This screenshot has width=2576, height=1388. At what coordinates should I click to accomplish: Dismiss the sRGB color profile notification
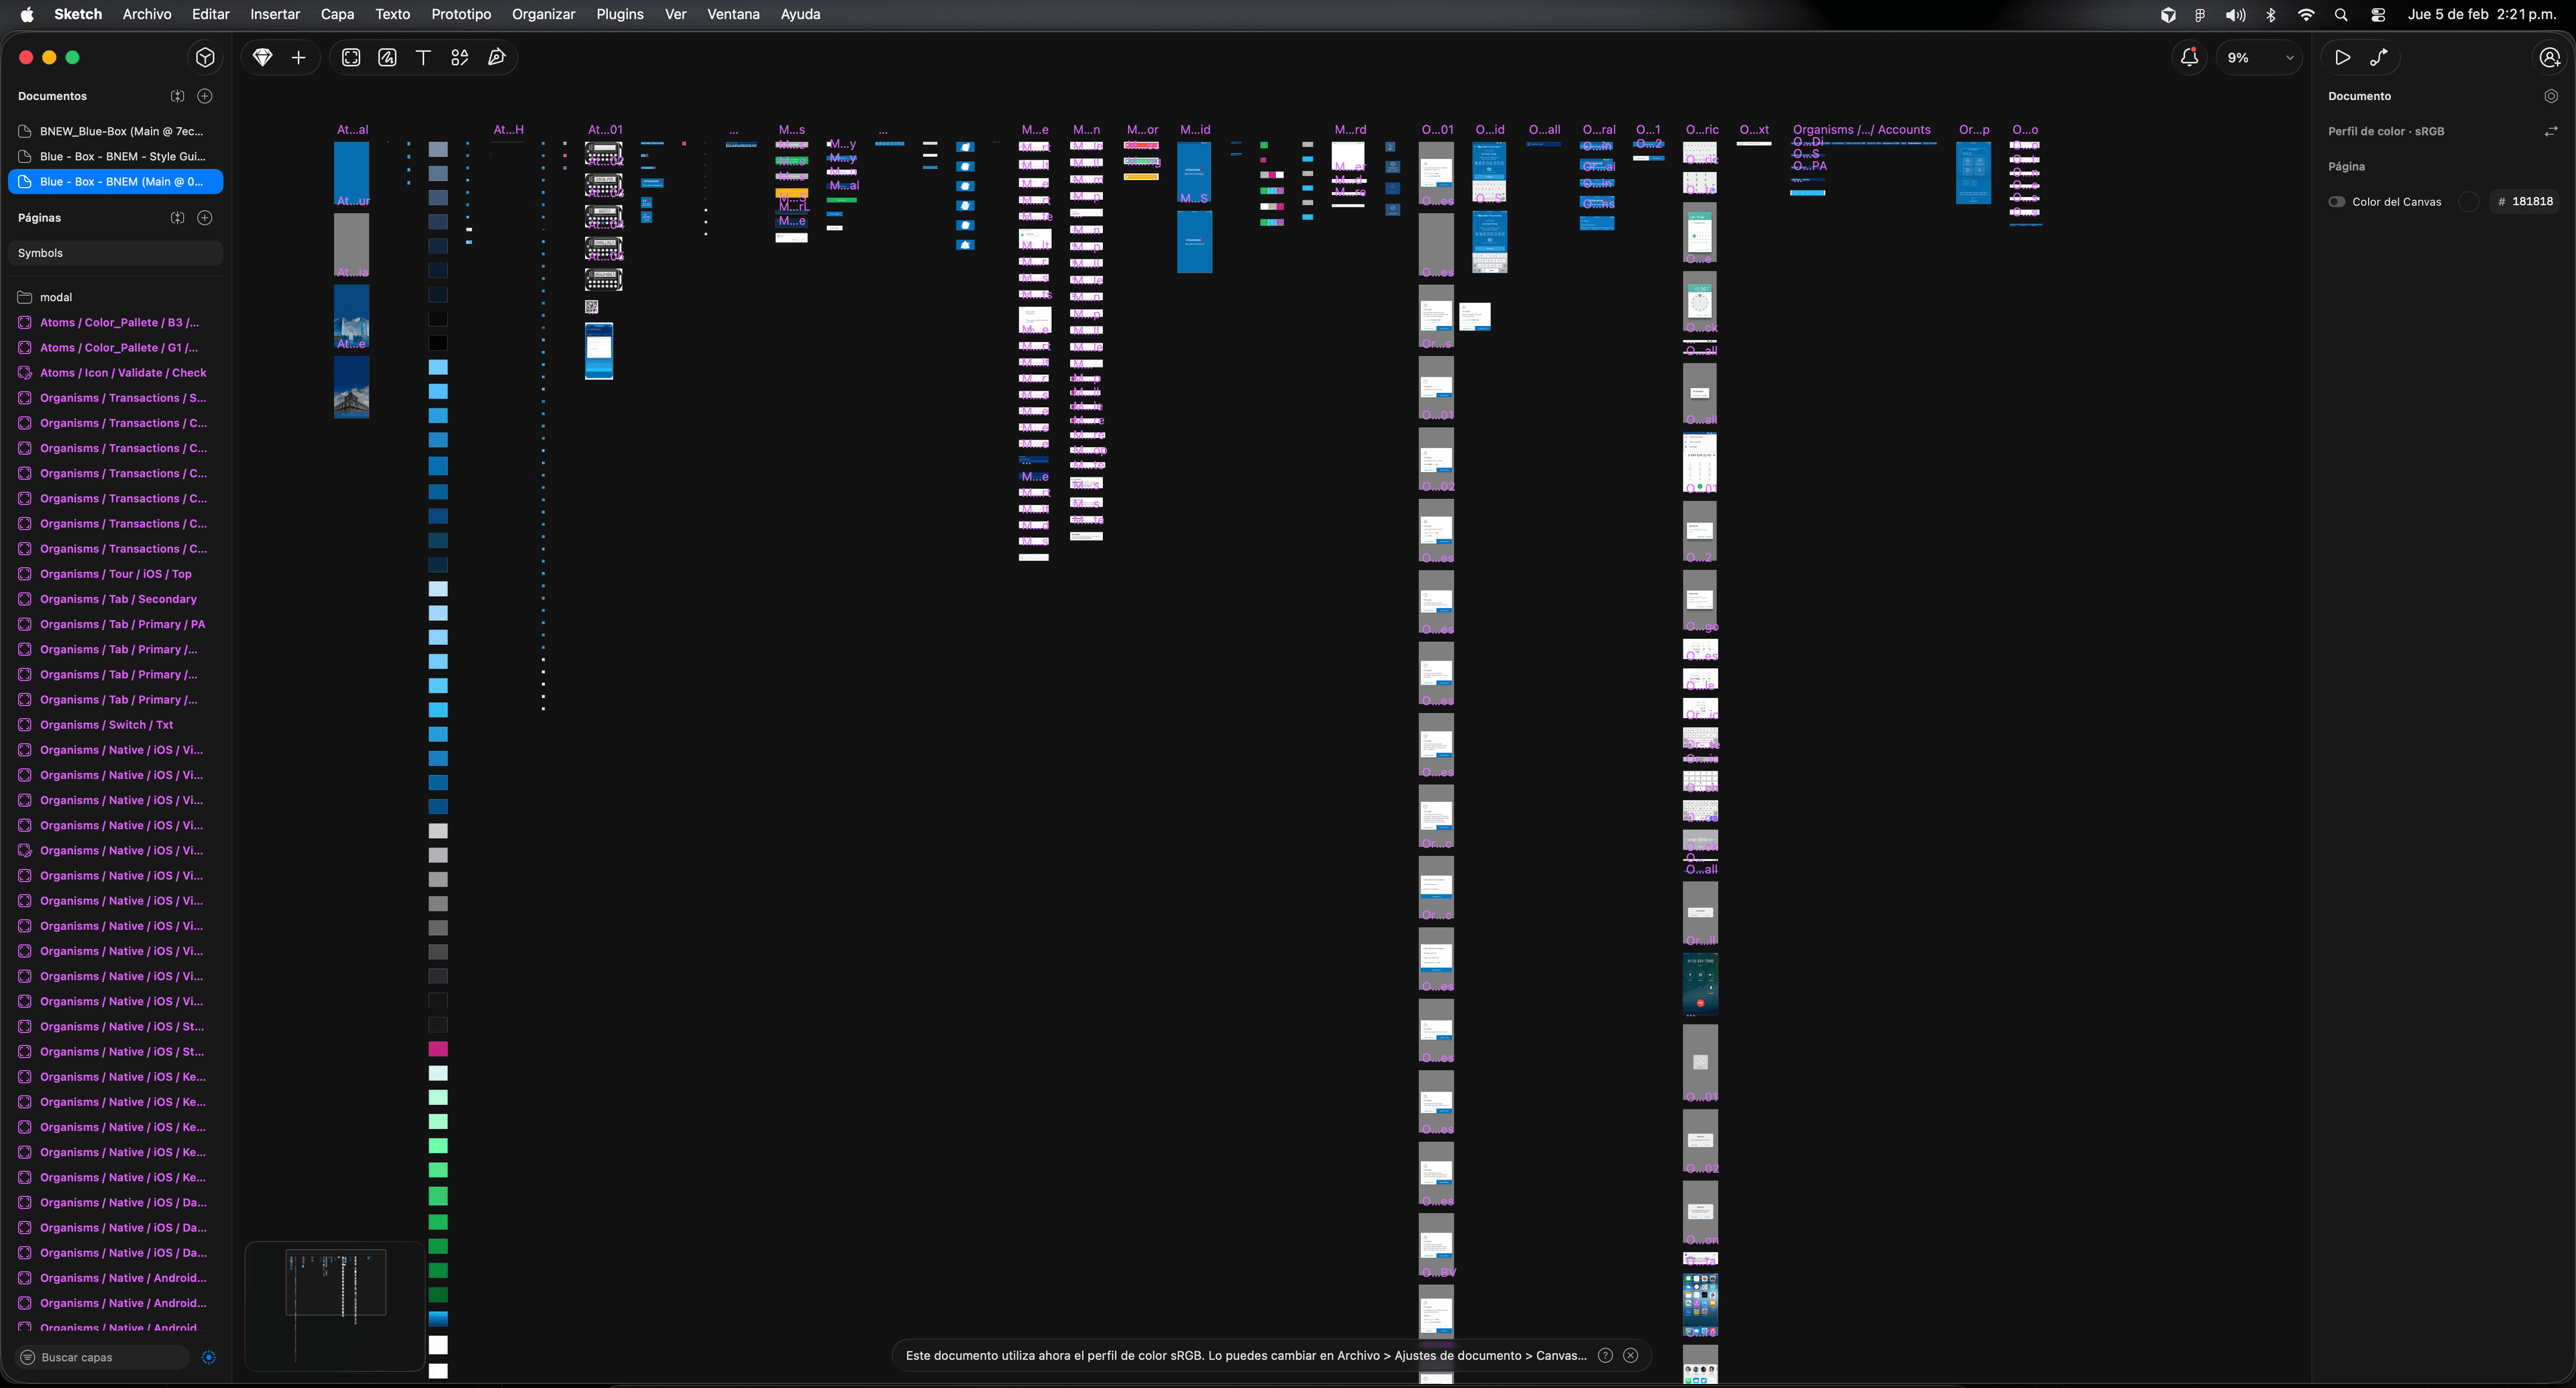click(x=1631, y=1355)
